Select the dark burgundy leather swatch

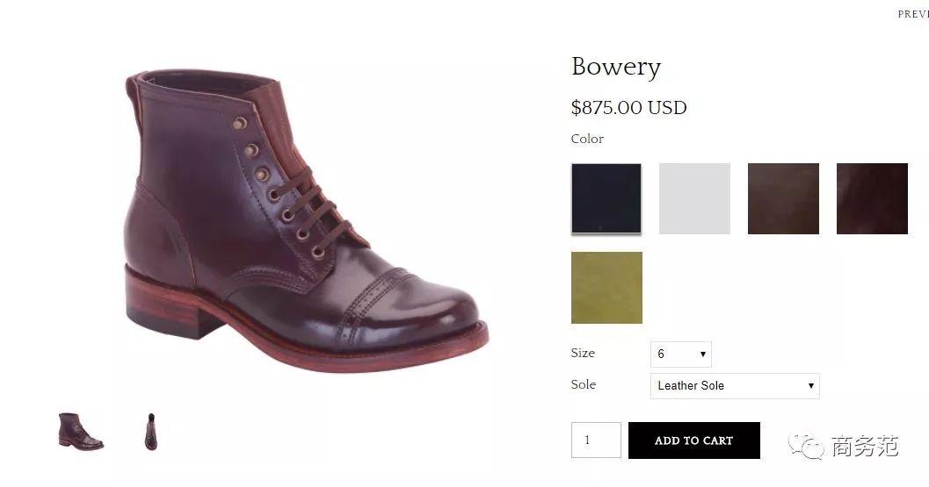(872, 199)
